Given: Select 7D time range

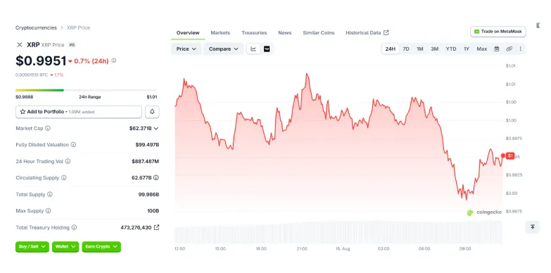Looking at the screenshot, I should coord(406,49).
